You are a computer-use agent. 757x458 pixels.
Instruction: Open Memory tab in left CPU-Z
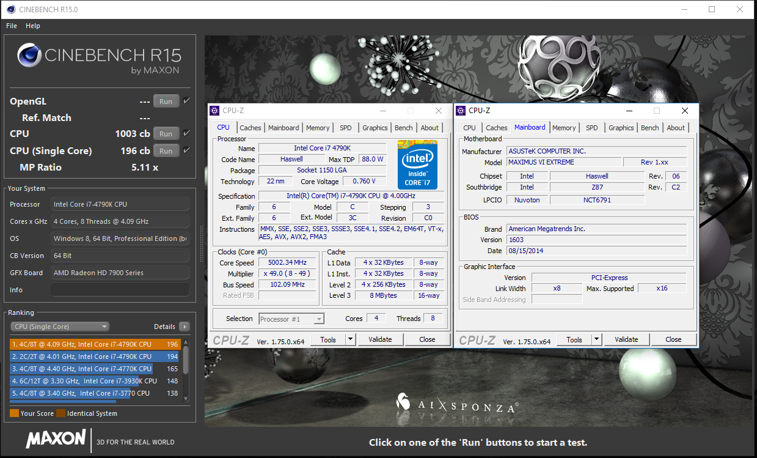tap(318, 128)
